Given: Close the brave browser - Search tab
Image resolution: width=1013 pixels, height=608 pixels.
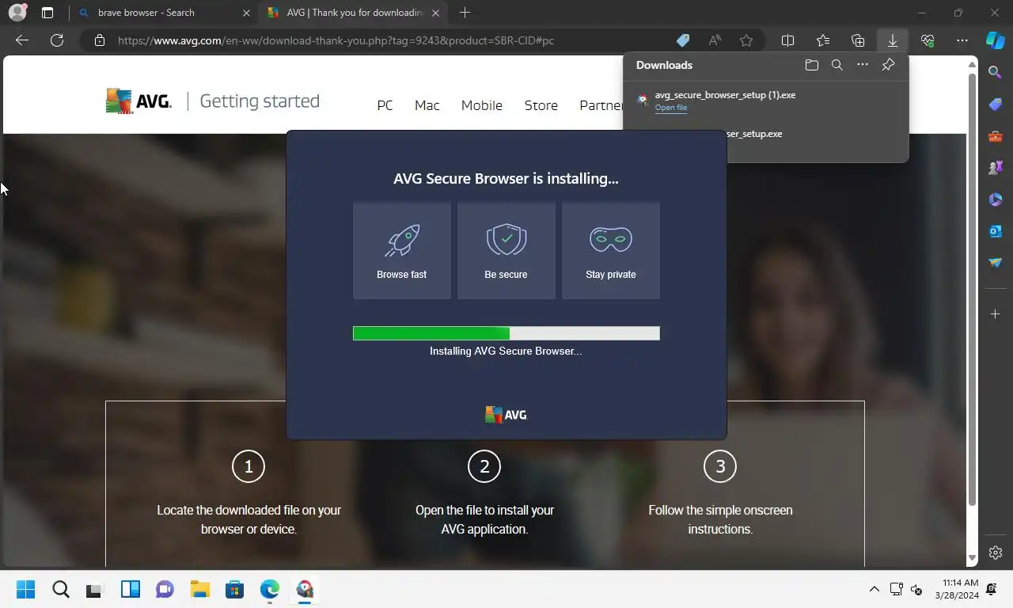Looking at the screenshot, I should point(246,13).
